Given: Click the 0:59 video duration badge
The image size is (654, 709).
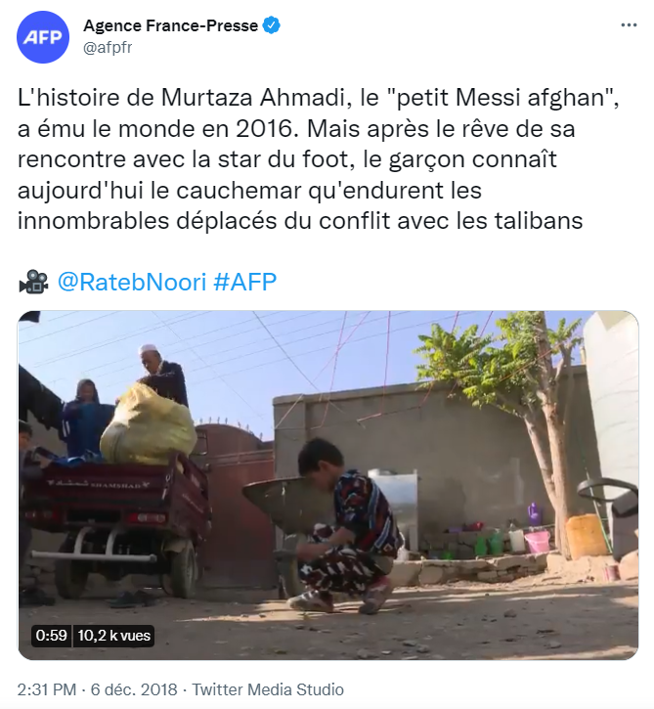Looking at the screenshot, I should 51,636.
